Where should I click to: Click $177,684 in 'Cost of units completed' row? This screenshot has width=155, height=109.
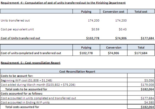[141, 53]
